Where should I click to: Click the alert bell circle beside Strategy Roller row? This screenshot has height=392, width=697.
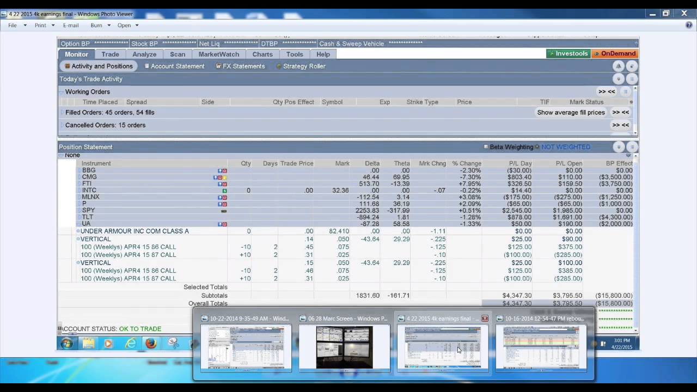[x=618, y=66]
